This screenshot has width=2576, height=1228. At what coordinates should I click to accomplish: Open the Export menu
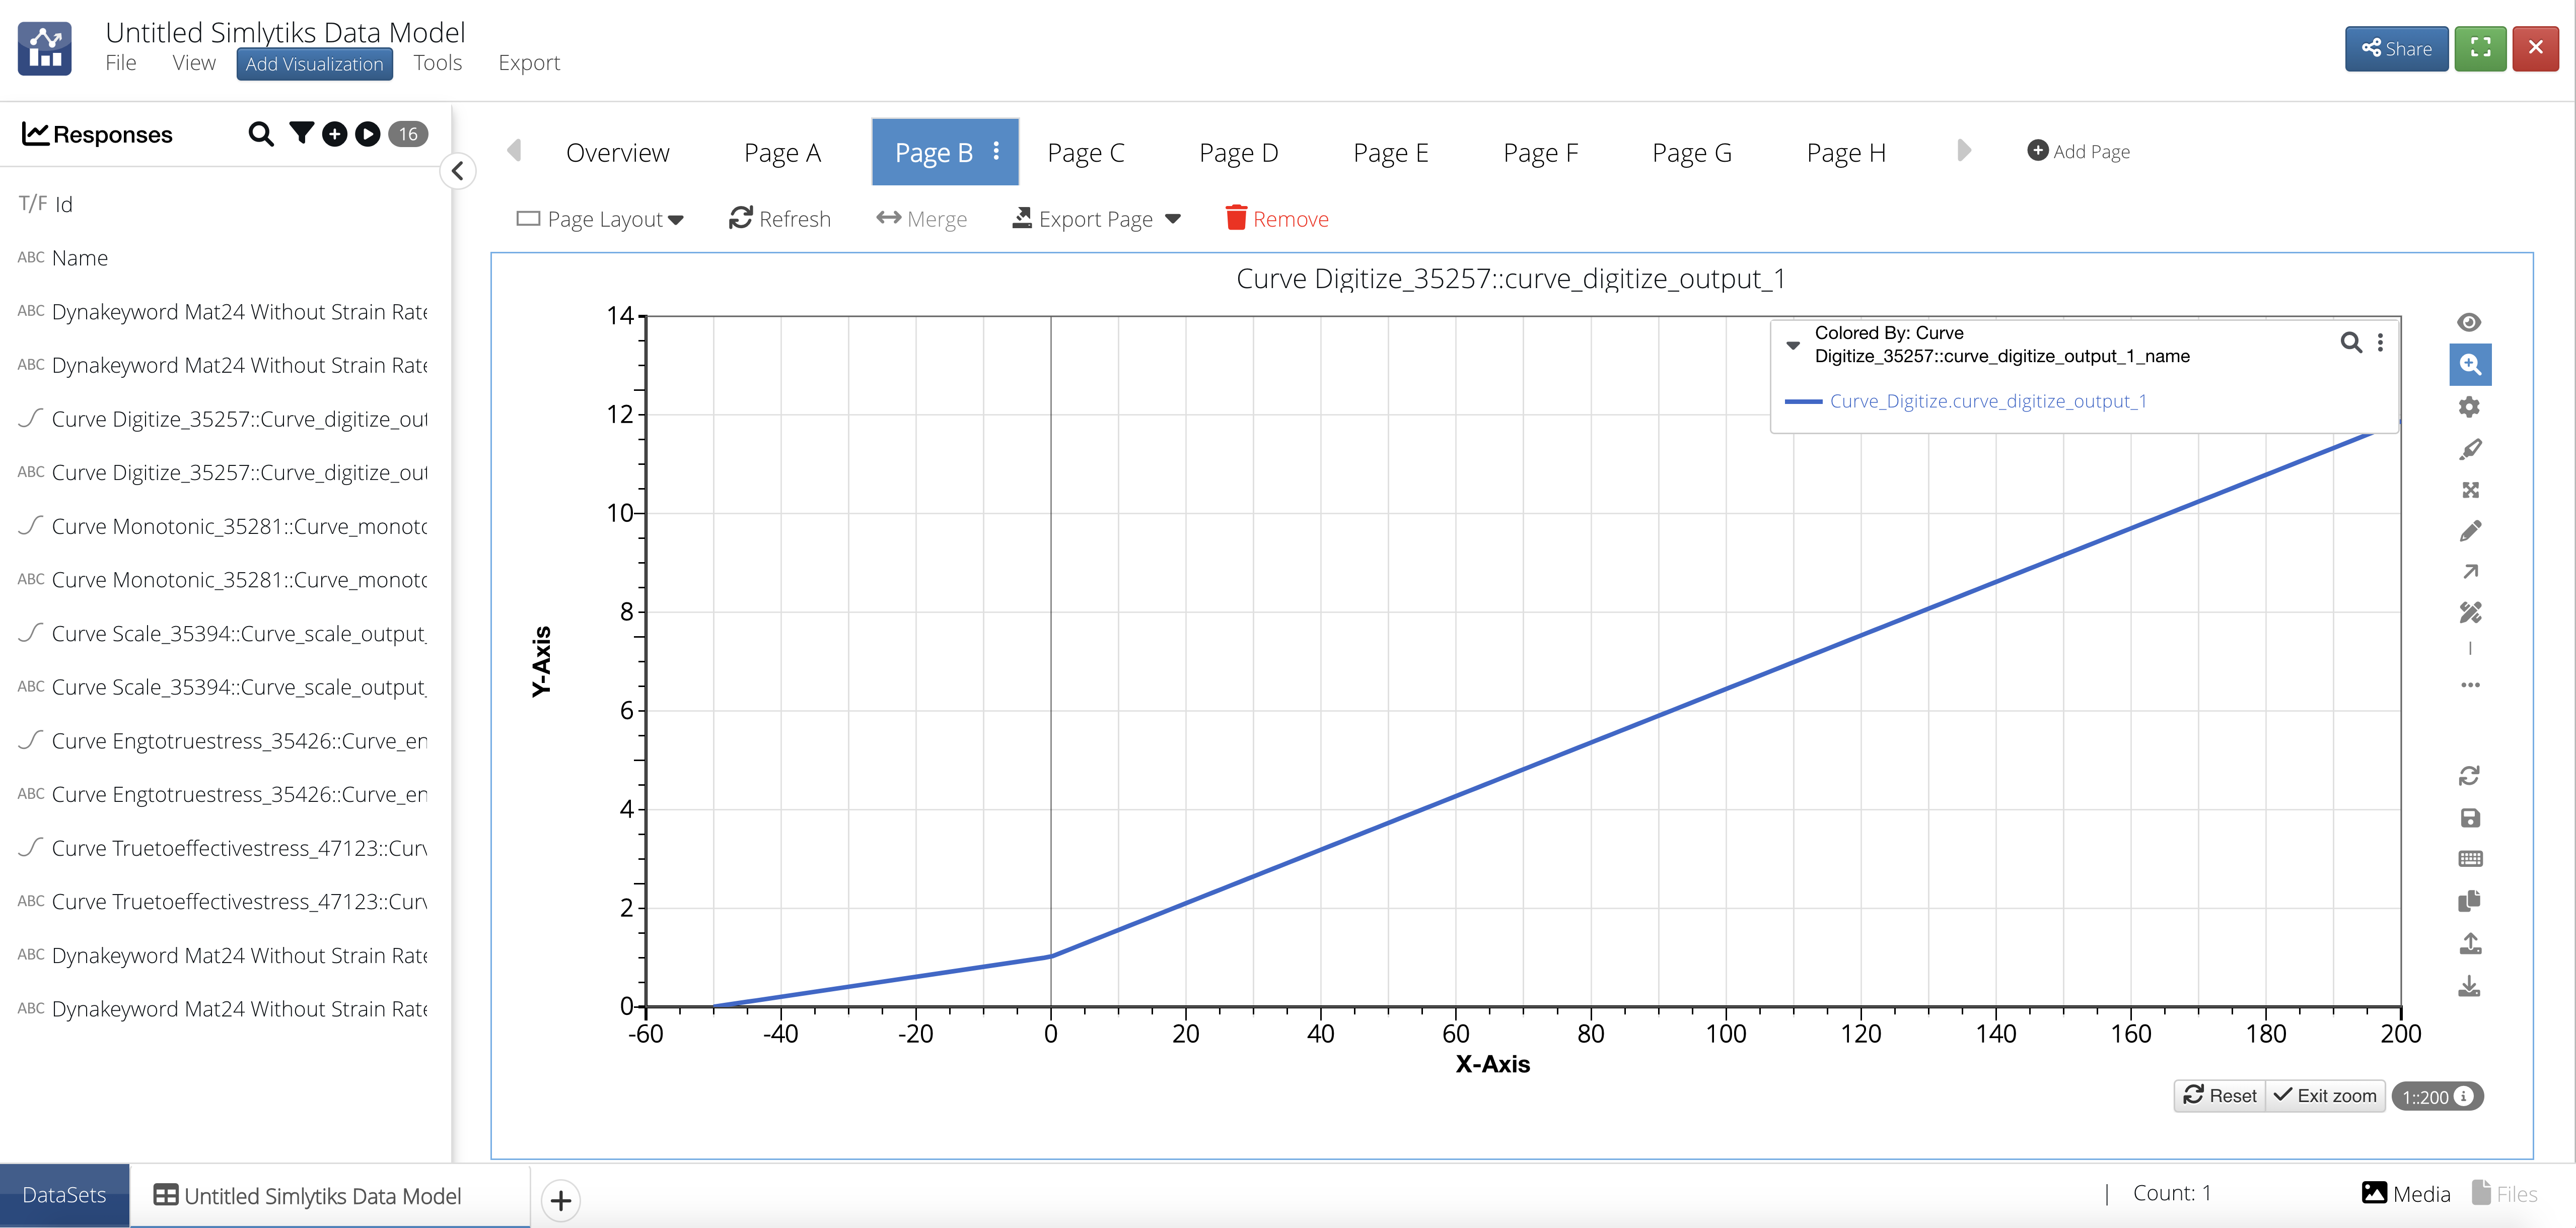529,63
